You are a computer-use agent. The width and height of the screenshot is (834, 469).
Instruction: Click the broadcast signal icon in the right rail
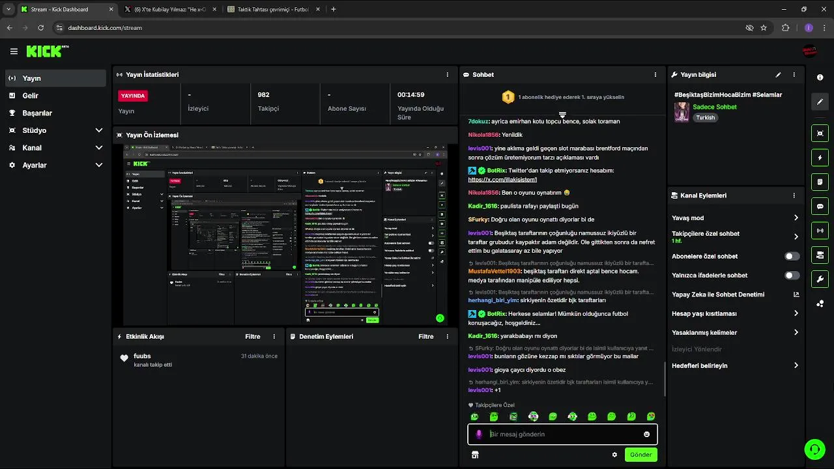tap(820, 230)
